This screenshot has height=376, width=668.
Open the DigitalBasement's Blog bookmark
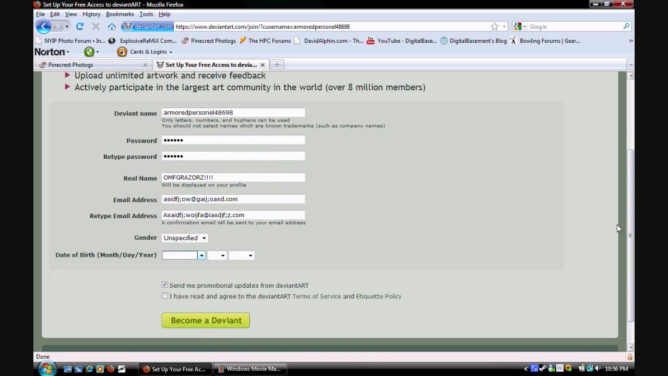(473, 41)
